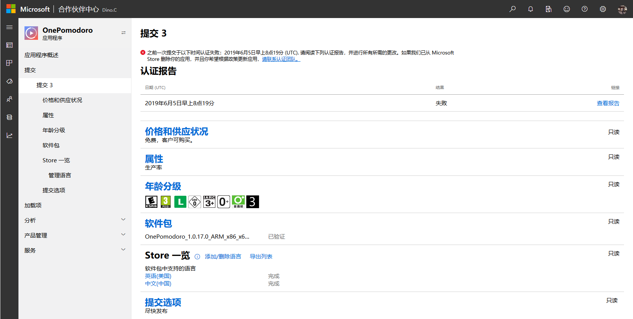
Task: Open the document search icon in header
Action: click(549, 9)
